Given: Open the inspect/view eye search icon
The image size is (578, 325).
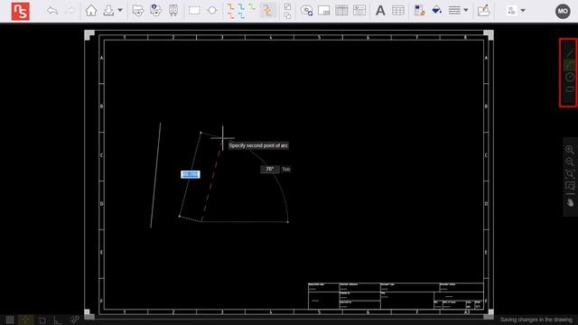Looking at the screenshot, I should 306,10.
